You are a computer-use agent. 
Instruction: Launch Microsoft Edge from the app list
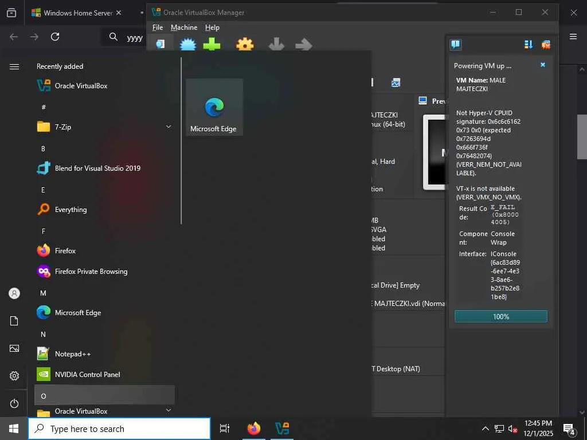click(x=104, y=312)
